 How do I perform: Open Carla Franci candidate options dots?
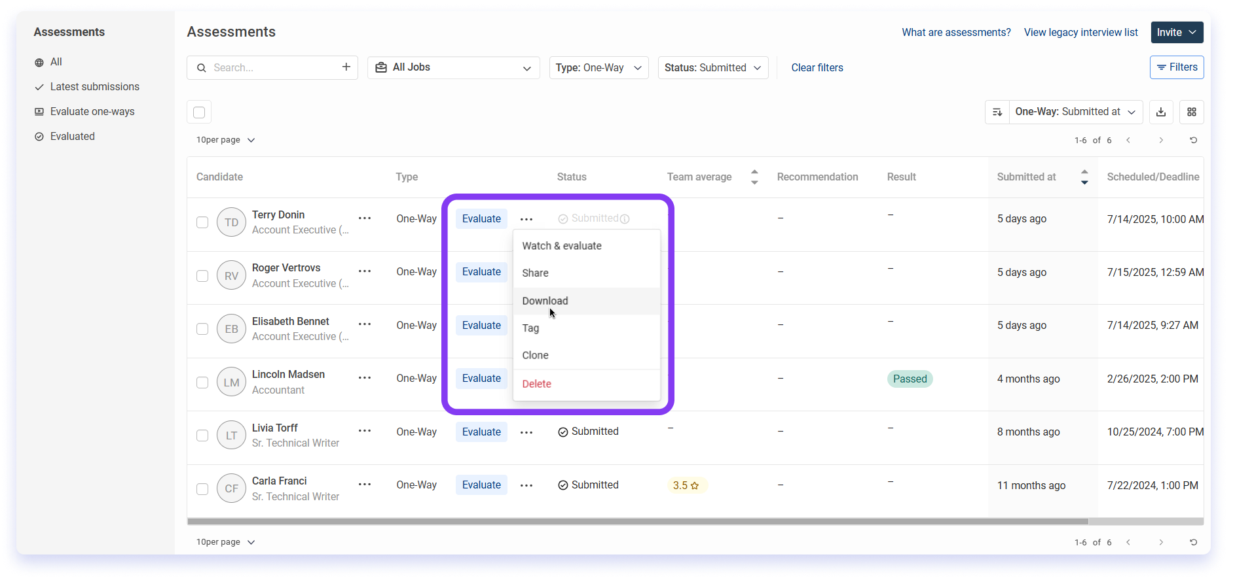[x=365, y=485]
